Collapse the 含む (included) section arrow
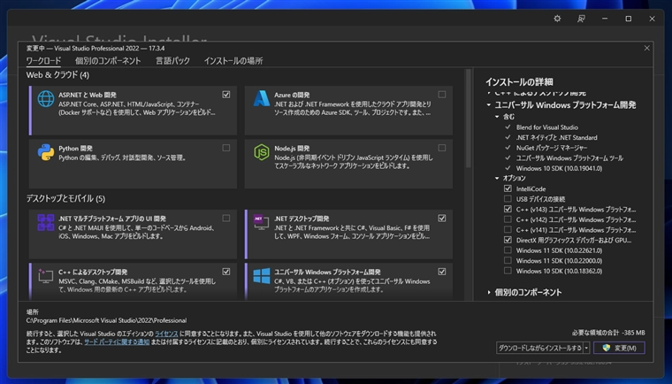The image size is (672, 384). (497, 117)
